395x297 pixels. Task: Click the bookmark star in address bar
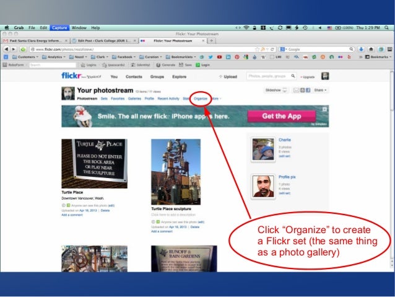257,50
